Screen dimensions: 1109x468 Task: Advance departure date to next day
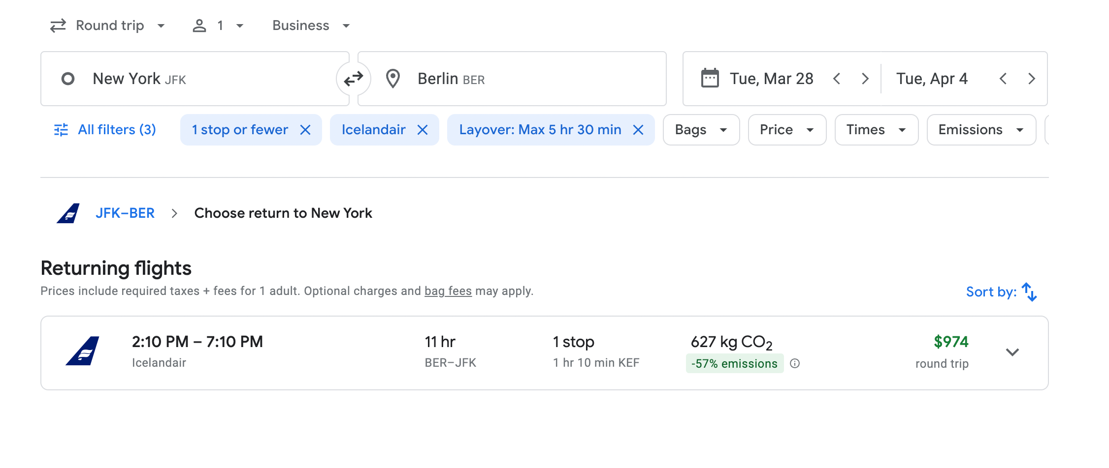pyautogui.click(x=865, y=79)
